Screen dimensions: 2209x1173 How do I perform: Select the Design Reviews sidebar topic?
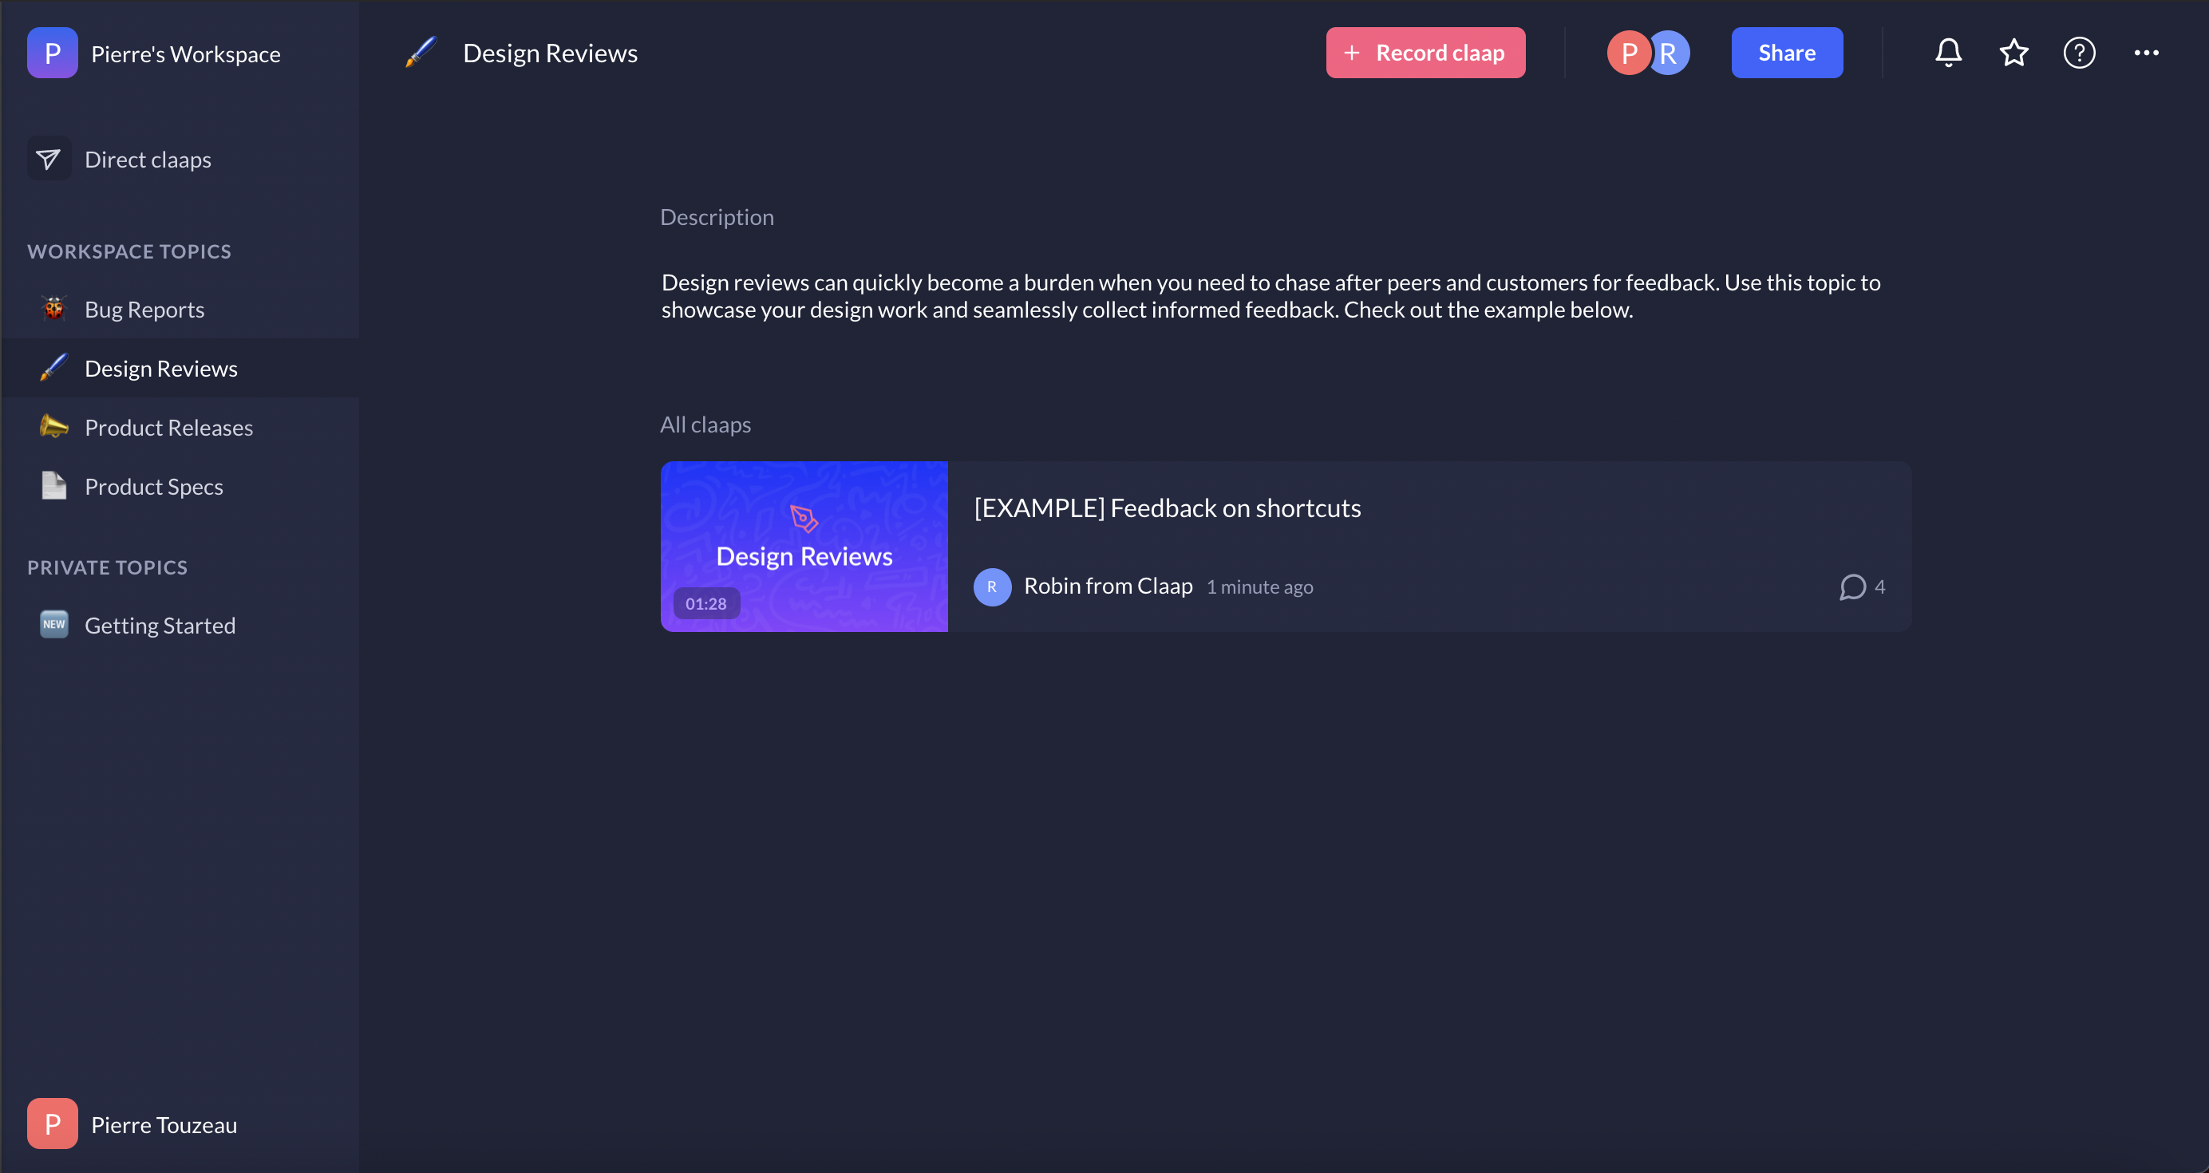point(161,369)
